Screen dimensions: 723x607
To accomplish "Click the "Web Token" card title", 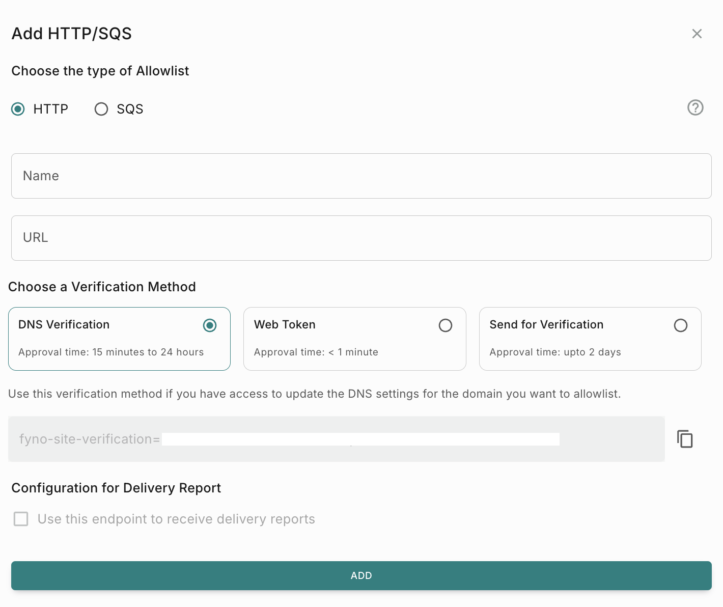I will point(285,325).
